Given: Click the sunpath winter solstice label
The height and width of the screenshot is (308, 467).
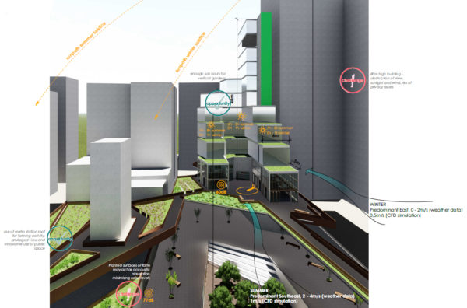Looking at the screenshot, I should pos(191,52).
